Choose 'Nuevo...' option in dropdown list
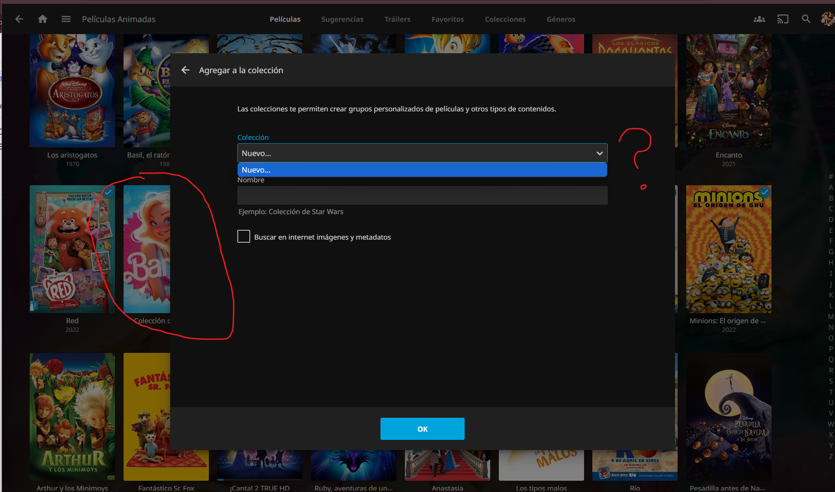This screenshot has width=835, height=492. click(x=422, y=170)
